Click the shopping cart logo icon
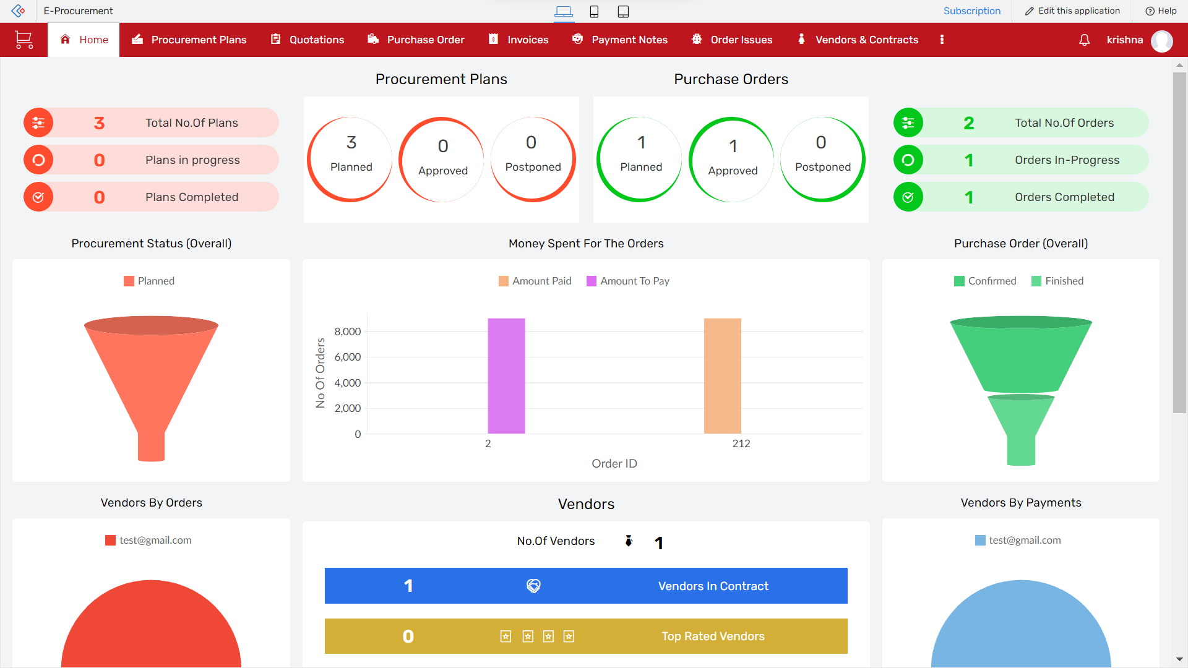 (x=24, y=40)
